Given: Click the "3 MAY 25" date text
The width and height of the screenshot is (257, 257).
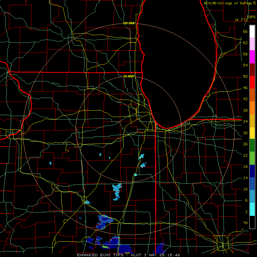Looking at the screenshot, I should coord(154,255).
